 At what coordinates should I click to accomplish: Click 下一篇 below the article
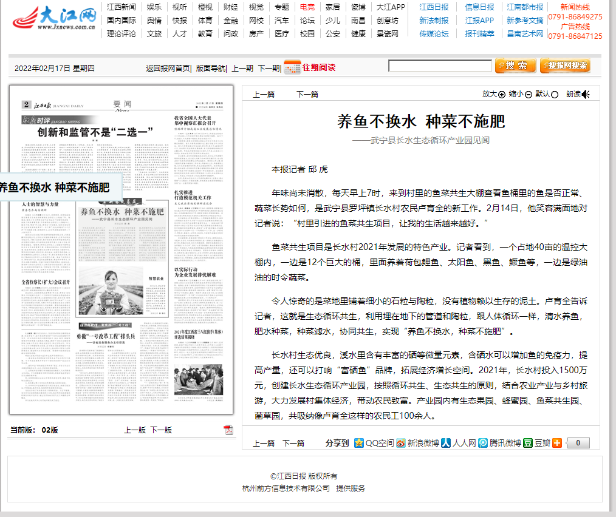click(293, 443)
